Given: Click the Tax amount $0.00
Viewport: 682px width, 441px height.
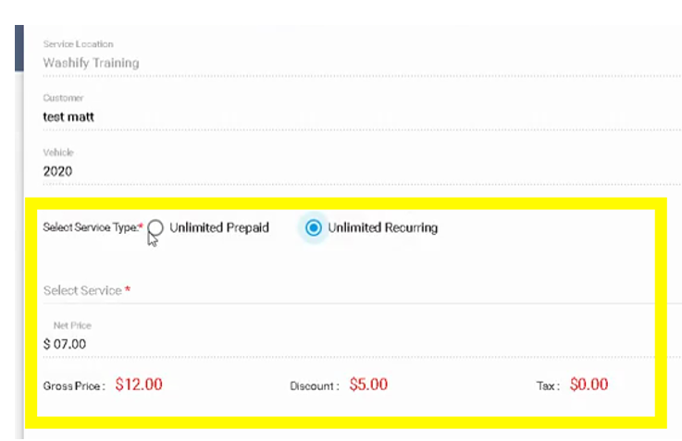Looking at the screenshot, I should click(x=589, y=385).
